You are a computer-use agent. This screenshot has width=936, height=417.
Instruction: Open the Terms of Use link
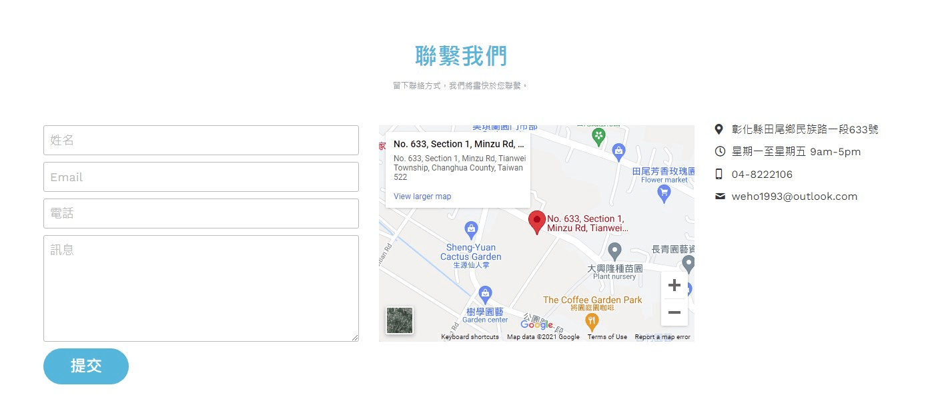(x=607, y=337)
